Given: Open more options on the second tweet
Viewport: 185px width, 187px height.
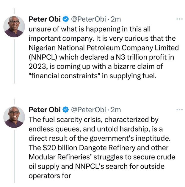Looking at the screenshot, I should pyautogui.click(x=179, y=109).
